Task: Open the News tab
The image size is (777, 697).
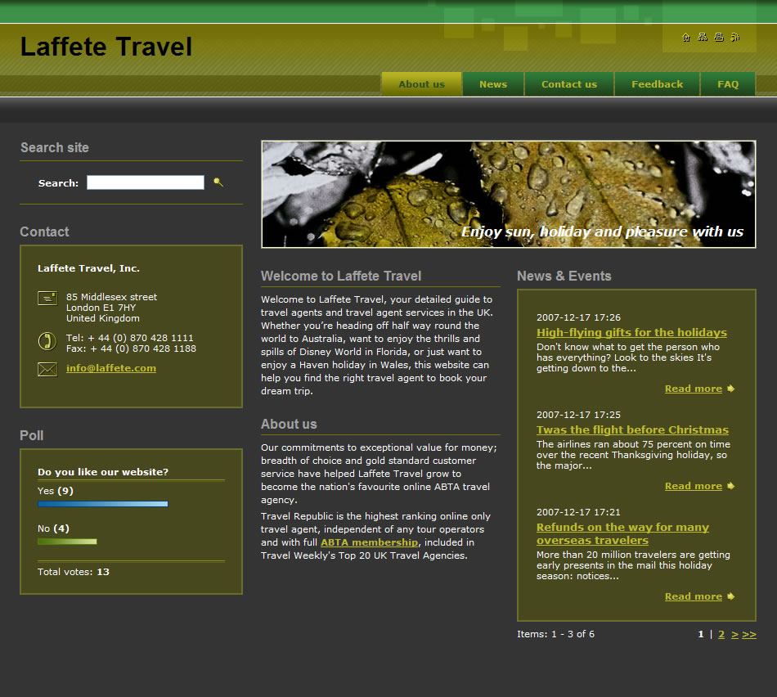Action: 493,84
